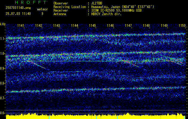Click the 1.0 kHz frequency label
The image size is (188, 119).
(x=2, y=54)
